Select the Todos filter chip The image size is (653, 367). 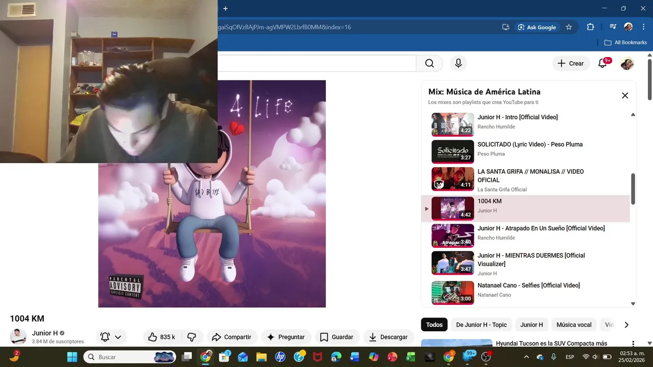(434, 325)
